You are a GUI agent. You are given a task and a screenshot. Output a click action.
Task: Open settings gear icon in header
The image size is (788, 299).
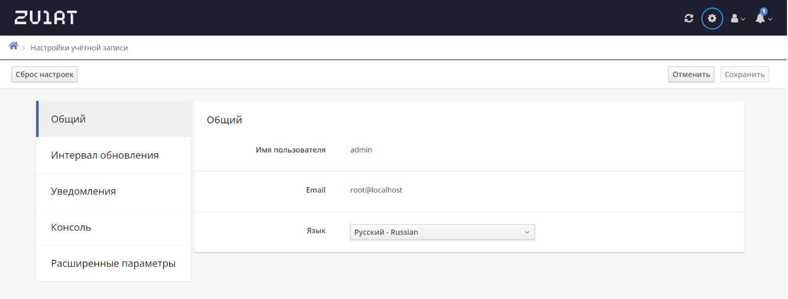click(x=712, y=18)
